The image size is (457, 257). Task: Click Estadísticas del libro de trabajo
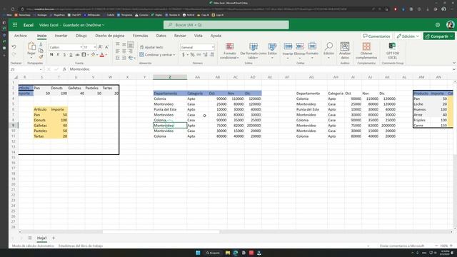81,246
